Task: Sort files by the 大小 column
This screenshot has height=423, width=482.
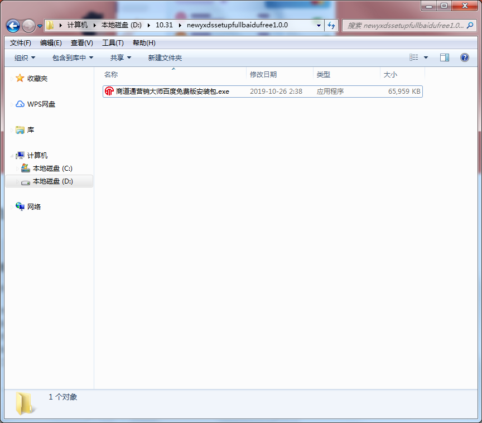Action: tap(391, 75)
